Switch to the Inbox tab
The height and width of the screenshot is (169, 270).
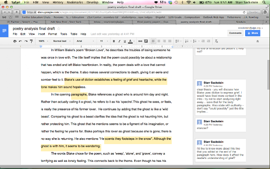click(x=110, y=22)
